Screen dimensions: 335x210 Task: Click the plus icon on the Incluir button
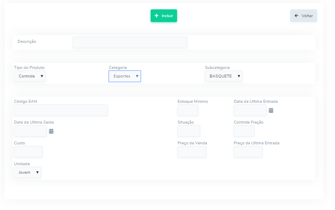(157, 16)
